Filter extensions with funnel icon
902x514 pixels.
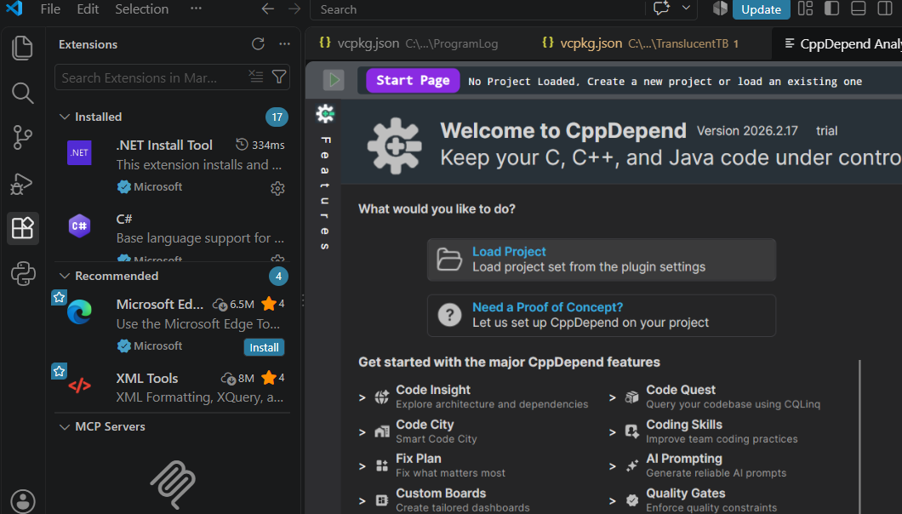point(279,77)
